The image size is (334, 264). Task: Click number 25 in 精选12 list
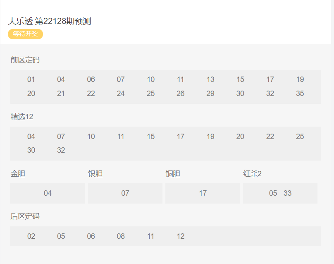pos(300,137)
